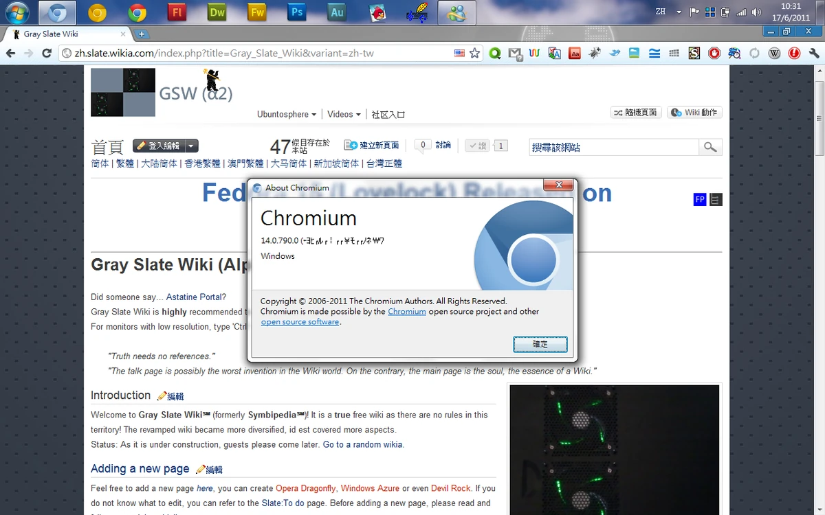Open the wrench menu in Chromium toolbar
Viewport: 825px width, 515px height.
click(x=815, y=53)
